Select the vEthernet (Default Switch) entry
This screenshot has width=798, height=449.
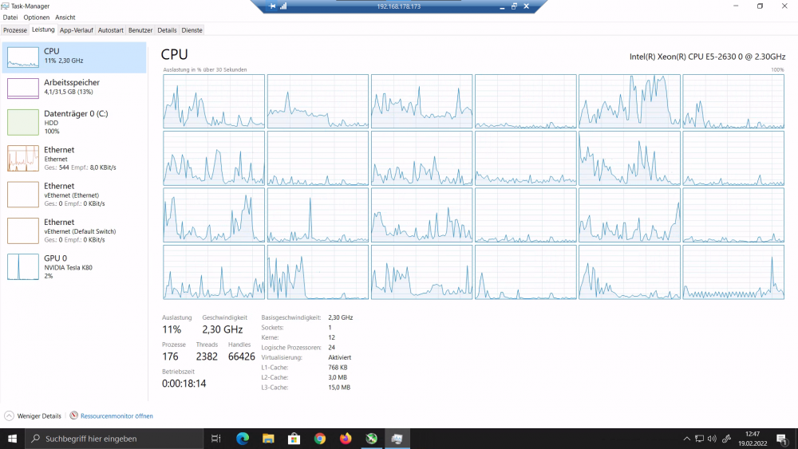tap(74, 230)
